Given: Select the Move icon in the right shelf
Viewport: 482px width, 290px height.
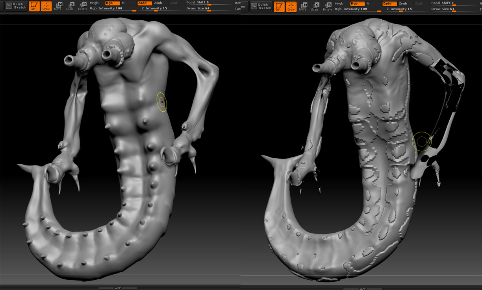Looking at the screenshot, I should (x=303, y=6).
